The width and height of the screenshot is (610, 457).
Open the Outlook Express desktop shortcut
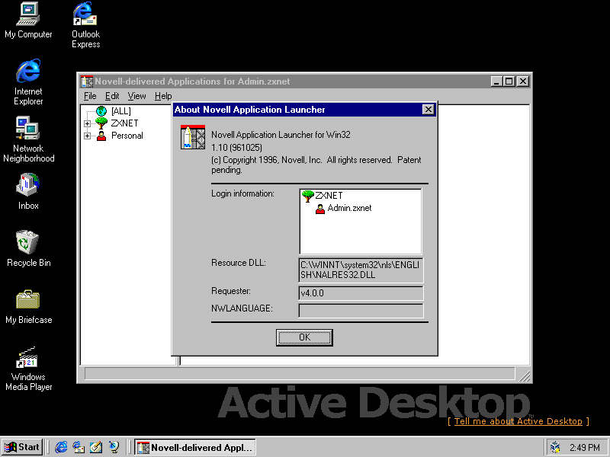click(x=85, y=25)
